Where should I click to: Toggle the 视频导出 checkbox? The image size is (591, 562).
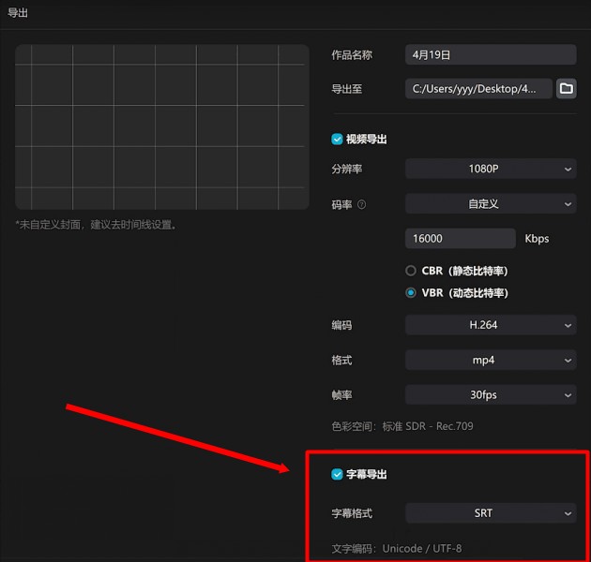[337, 140]
